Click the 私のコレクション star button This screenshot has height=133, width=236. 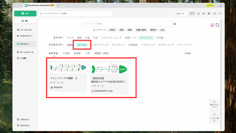tap(214, 104)
